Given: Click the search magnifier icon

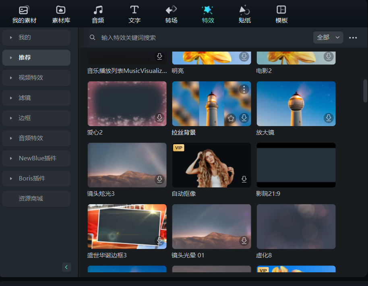Looking at the screenshot, I should [x=92, y=37].
